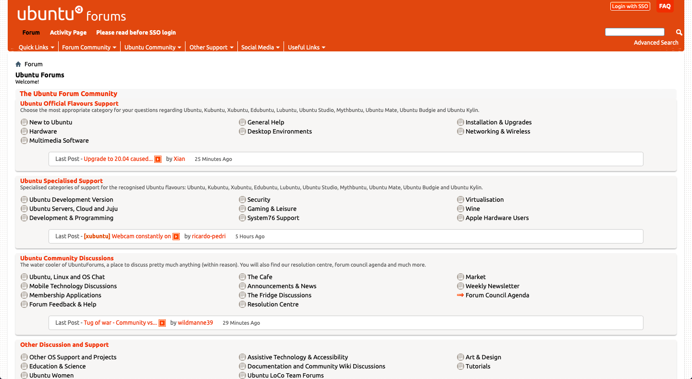Open the Ubuntu Development Version forum
The image size is (692, 379).
point(71,200)
